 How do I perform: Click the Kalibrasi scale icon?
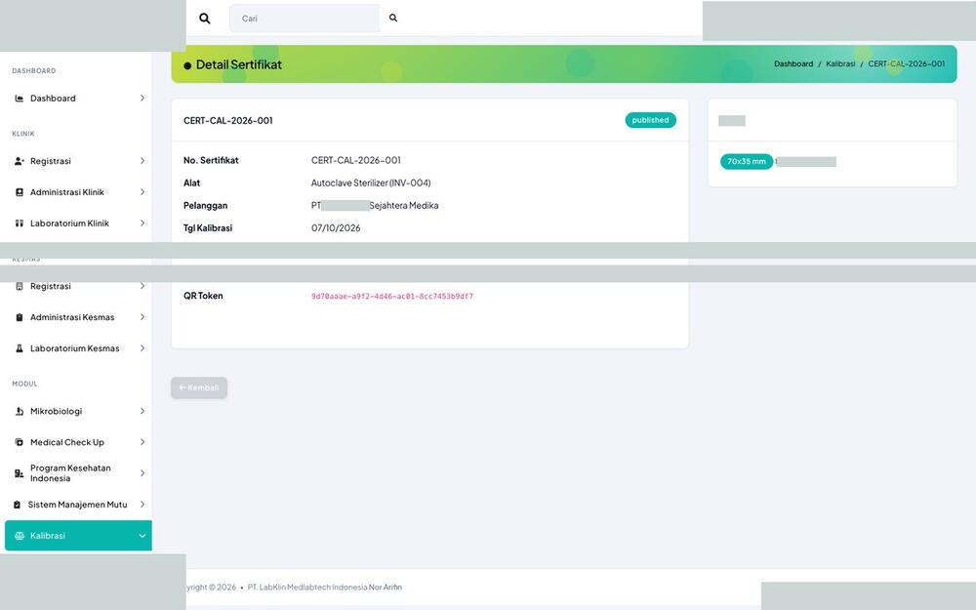pyautogui.click(x=20, y=536)
